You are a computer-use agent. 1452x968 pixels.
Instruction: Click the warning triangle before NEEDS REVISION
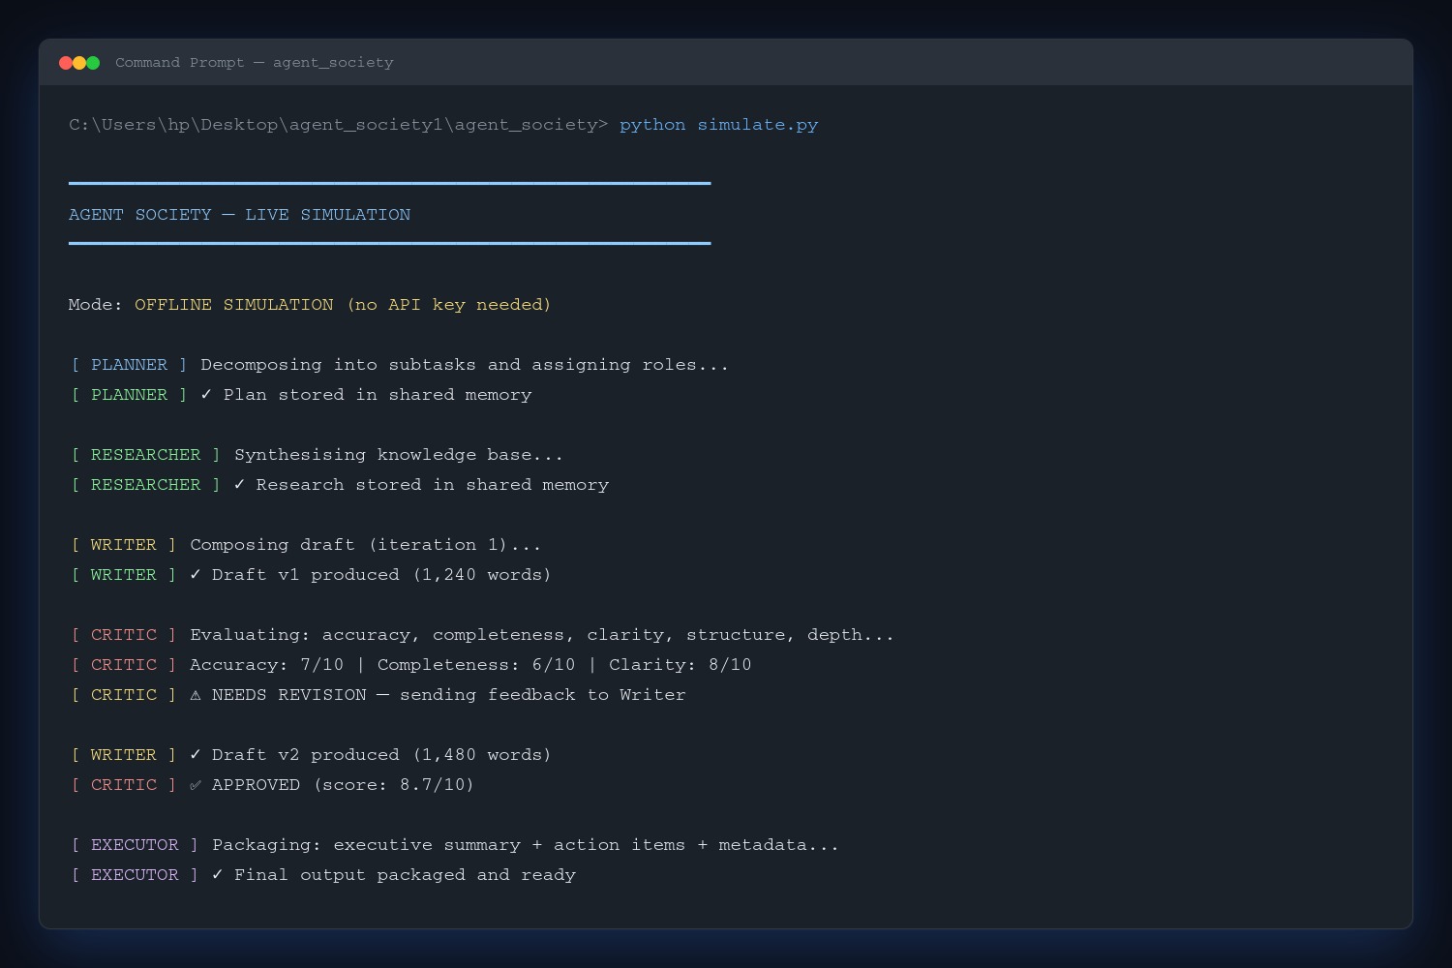pyautogui.click(x=196, y=695)
